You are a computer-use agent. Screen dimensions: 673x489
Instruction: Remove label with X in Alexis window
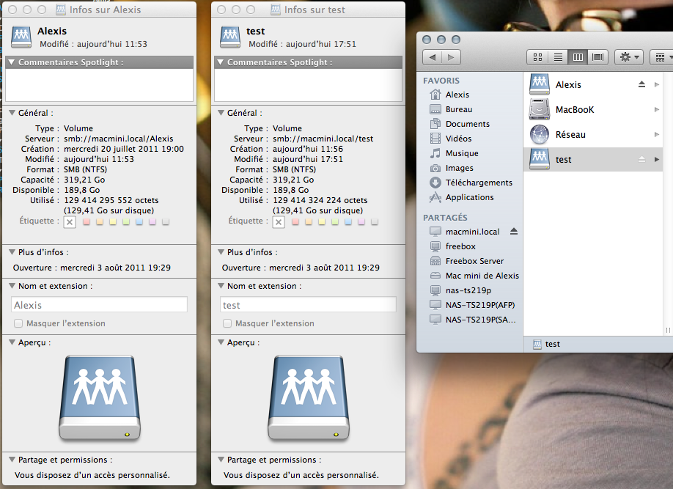(x=70, y=222)
